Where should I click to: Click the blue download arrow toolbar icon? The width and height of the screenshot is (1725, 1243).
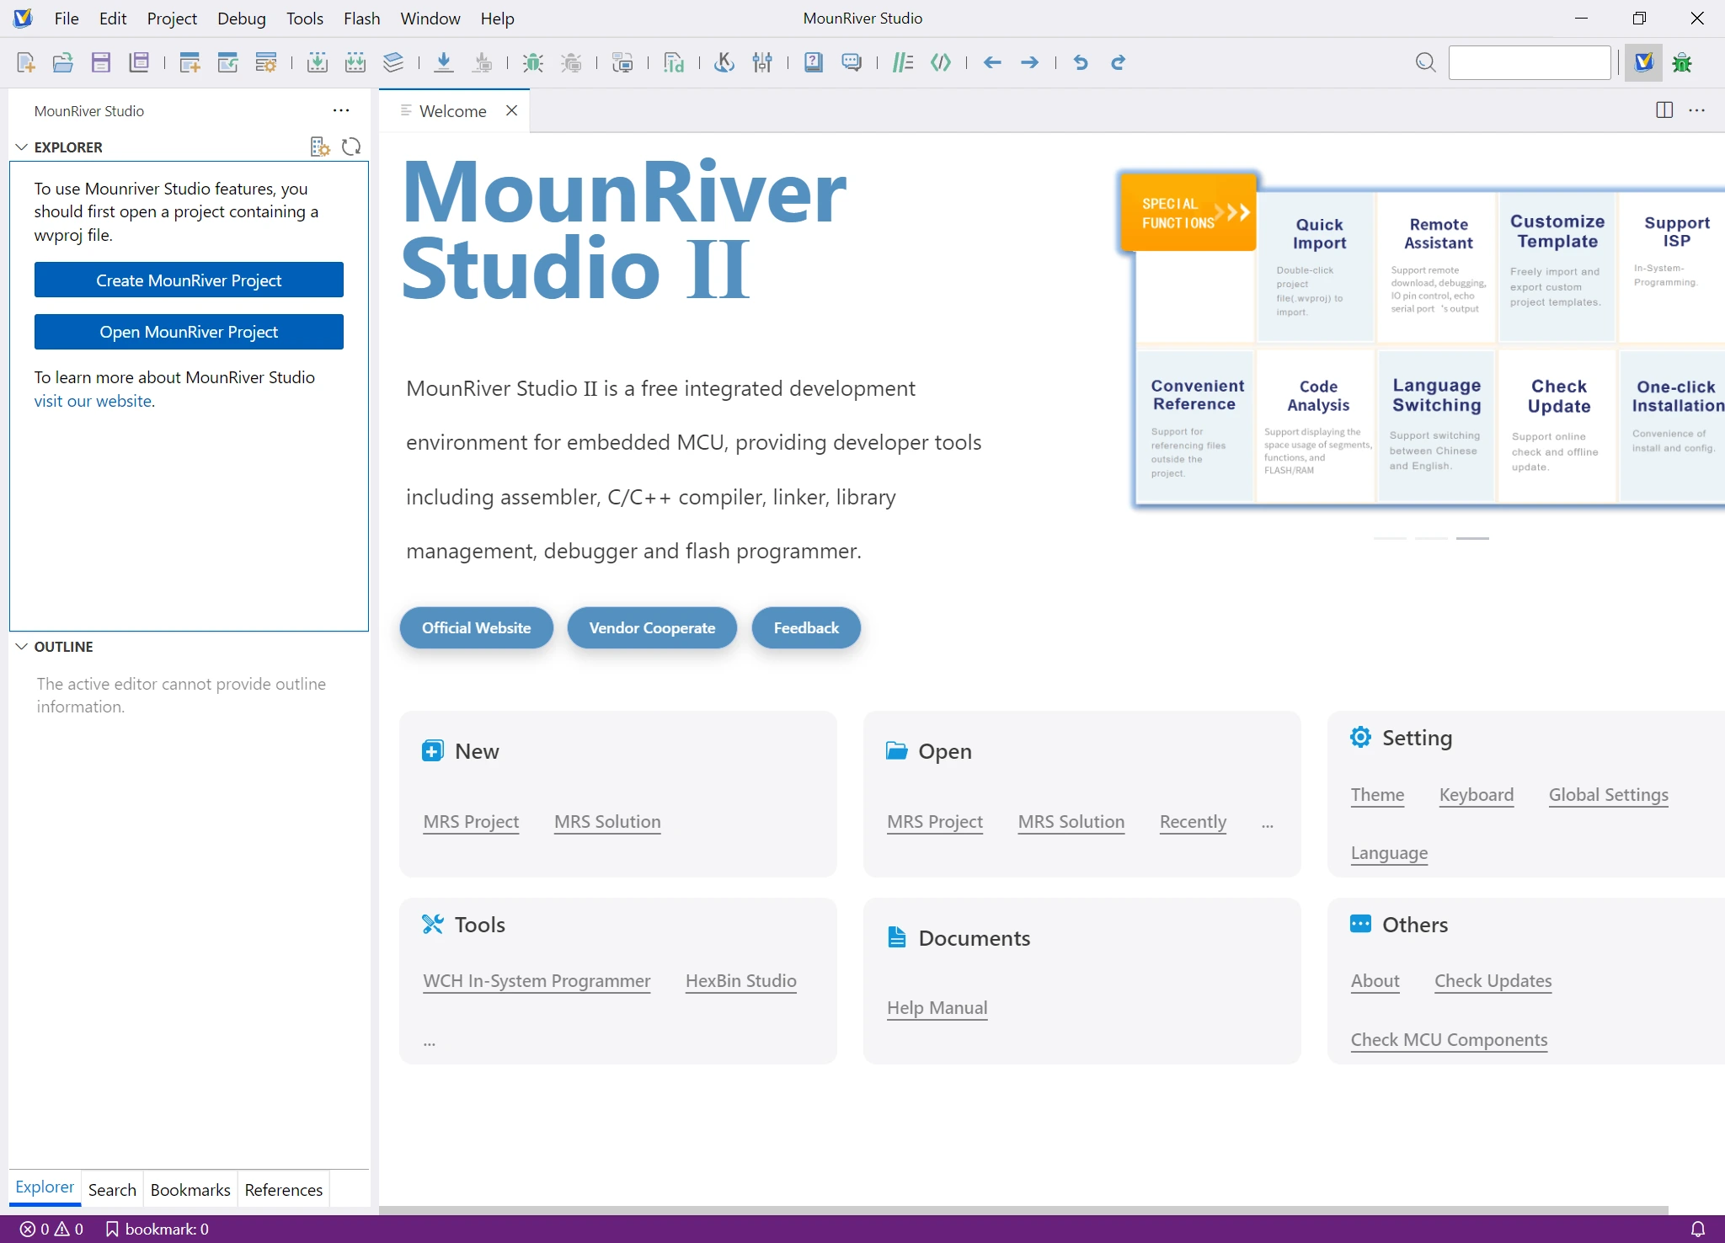444,62
